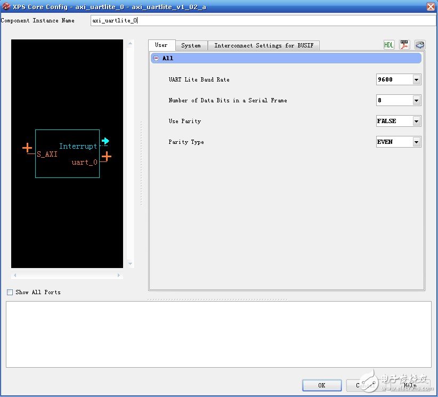The image size is (438, 397).
Task: Open the PDF datasheet for axi_uartlite
Action: (x=404, y=45)
